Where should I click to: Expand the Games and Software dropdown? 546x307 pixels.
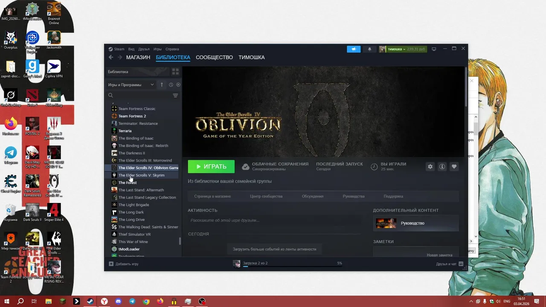tap(131, 85)
